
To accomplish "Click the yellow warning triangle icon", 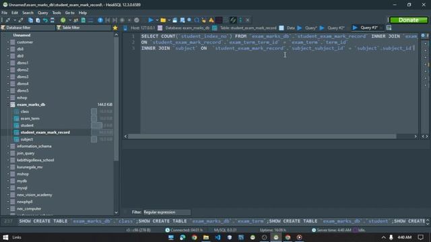I will 211,20.
